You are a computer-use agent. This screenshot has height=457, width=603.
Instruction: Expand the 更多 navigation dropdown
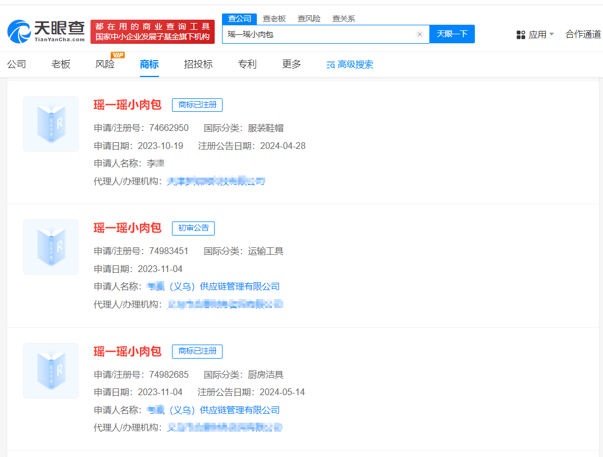click(x=291, y=65)
